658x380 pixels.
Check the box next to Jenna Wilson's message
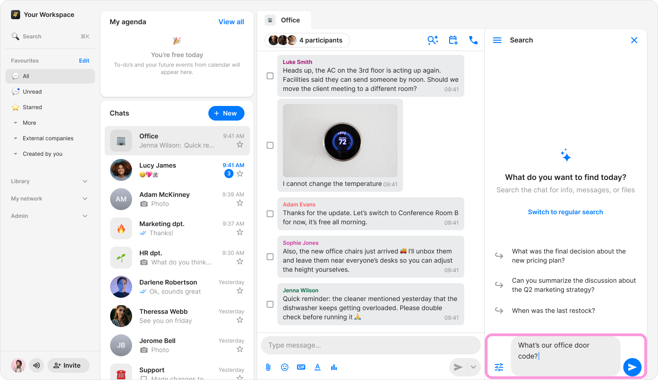coord(270,304)
